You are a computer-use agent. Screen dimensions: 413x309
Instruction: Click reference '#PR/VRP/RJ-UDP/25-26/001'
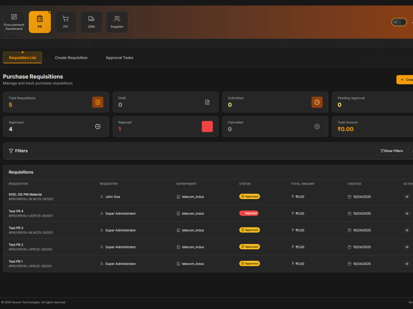(x=31, y=216)
